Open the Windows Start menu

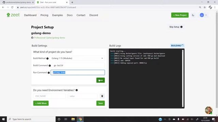coord(3,119)
